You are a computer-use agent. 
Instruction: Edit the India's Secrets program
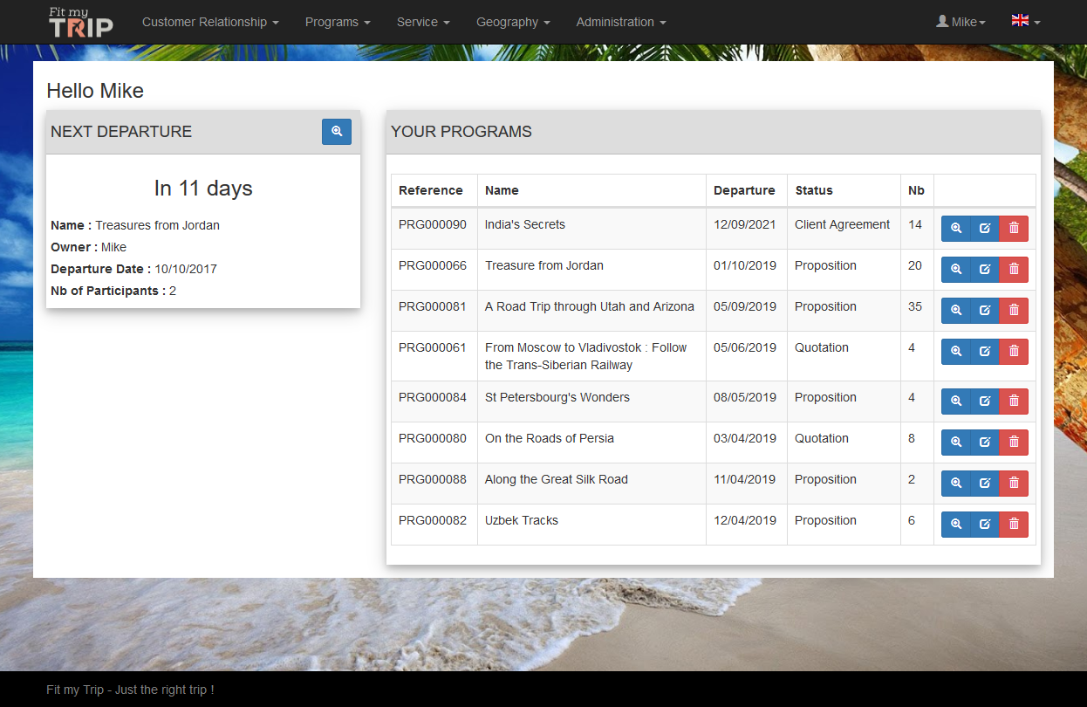[x=985, y=229]
